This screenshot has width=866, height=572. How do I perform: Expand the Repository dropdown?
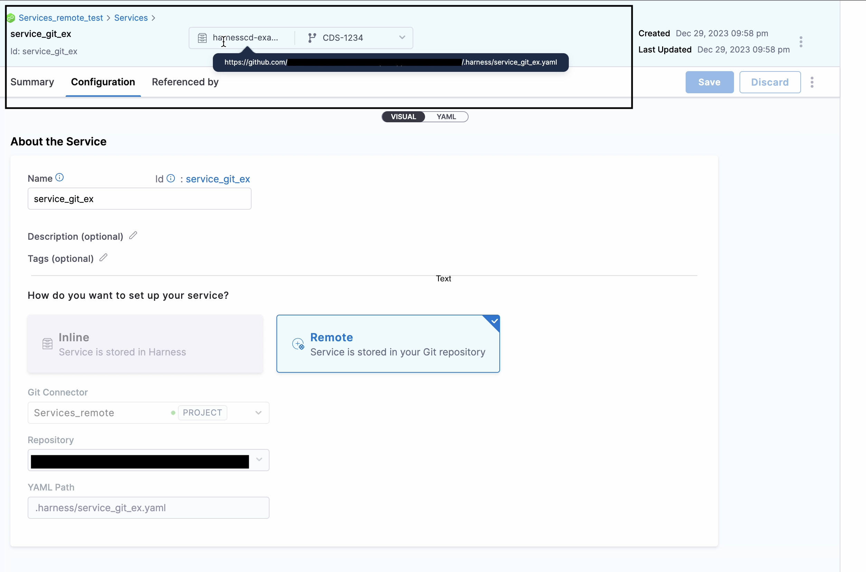[x=259, y=460]
